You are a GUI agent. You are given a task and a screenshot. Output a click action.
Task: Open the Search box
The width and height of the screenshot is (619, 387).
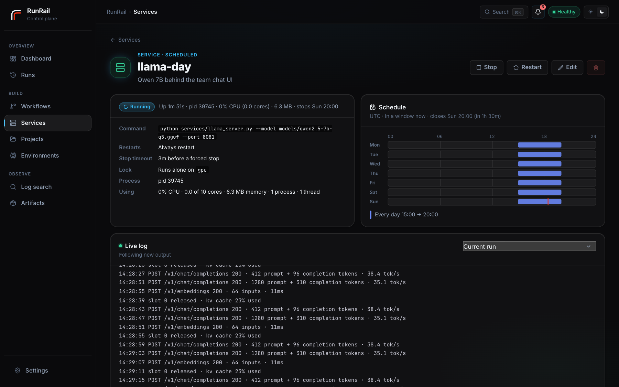(x=504, y=12)
